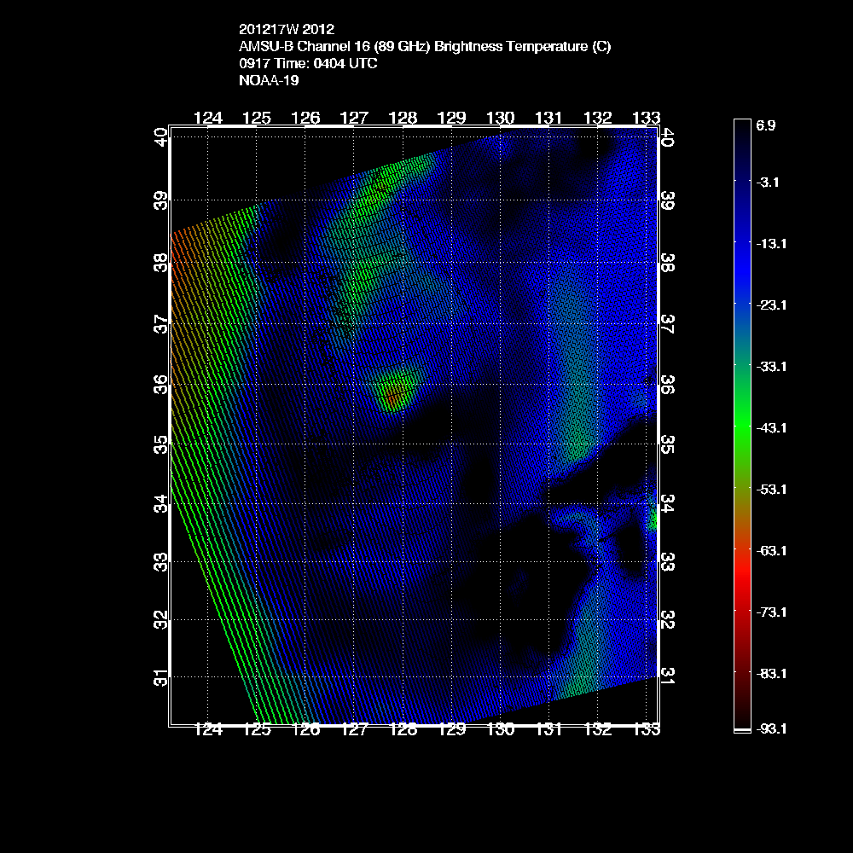Image resolution: width=853 pixels, height=853 pixels.
Task: Click the '201217W 2012' title line
Action: point(281,30)
